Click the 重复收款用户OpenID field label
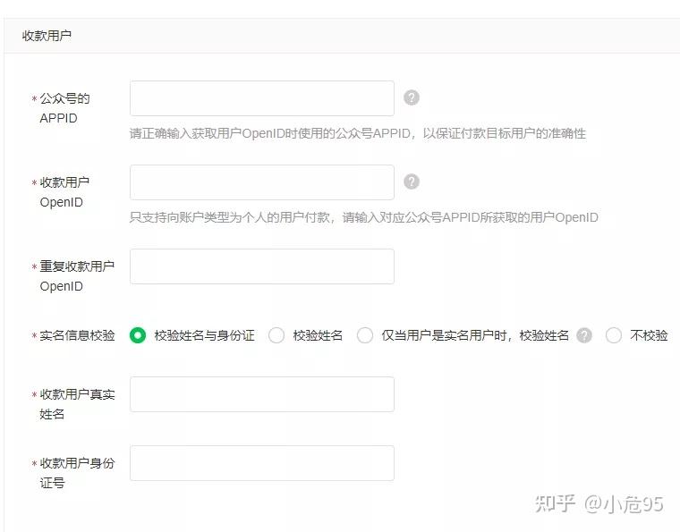 pyautogui.click(x=76, y=276)
